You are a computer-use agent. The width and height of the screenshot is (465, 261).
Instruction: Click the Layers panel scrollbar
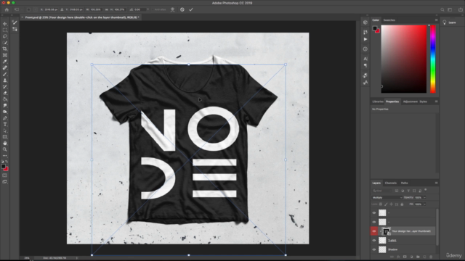437,227
